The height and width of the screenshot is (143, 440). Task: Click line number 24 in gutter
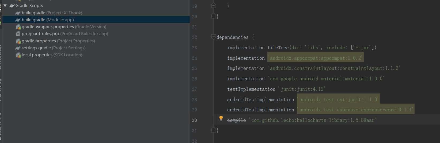point(194,58)
